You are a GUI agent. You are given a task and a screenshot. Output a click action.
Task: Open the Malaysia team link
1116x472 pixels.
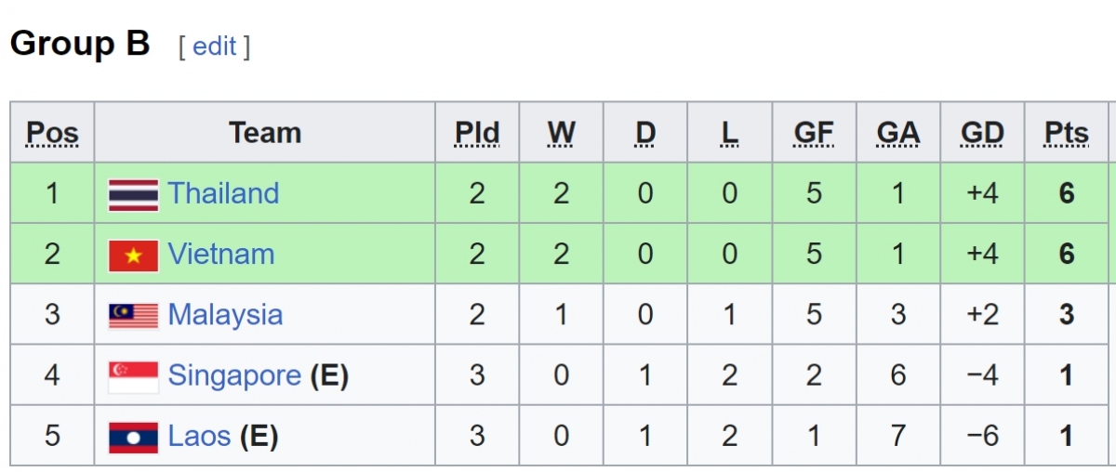225,315
